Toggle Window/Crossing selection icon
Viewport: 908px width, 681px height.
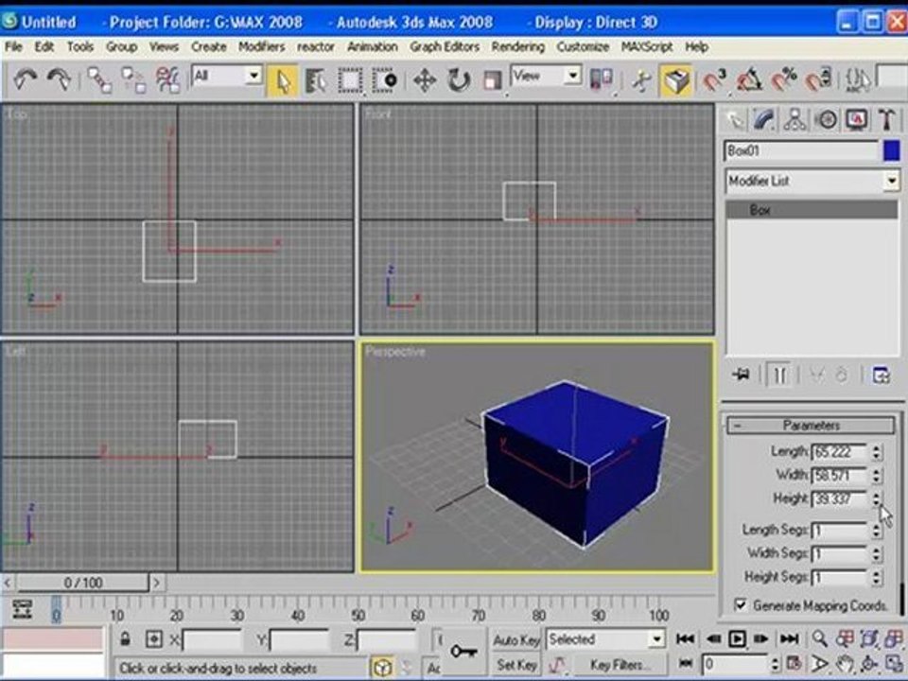(x=385, y=81)
